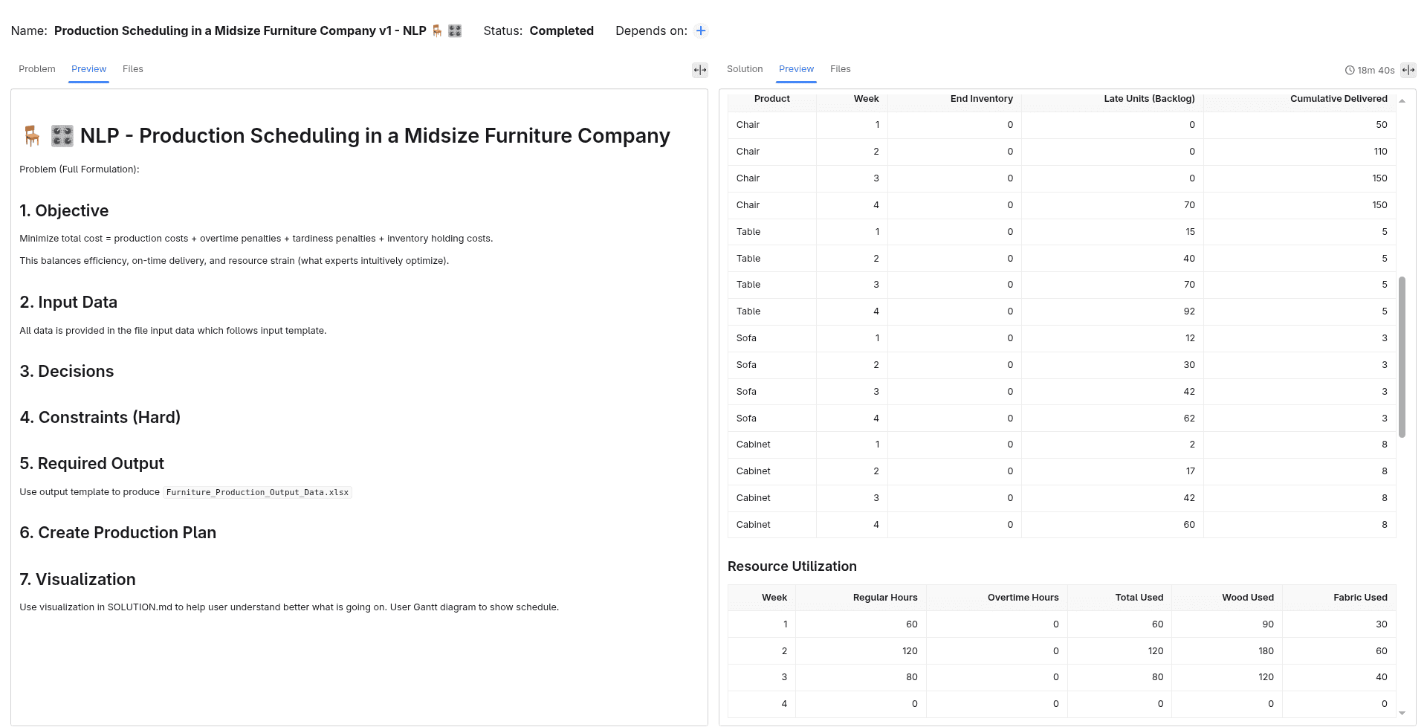
Task: Click the Furniture_Production_Output_Data.xlsx filename
Action: click(257, 492)
